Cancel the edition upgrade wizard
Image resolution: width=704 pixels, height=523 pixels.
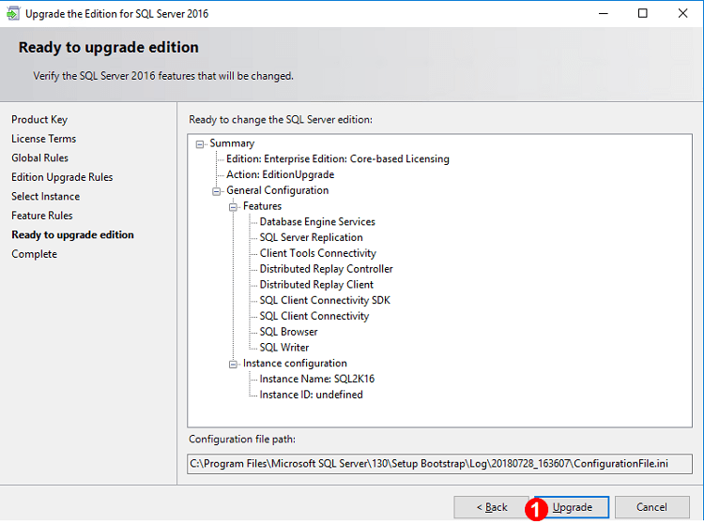pyautogui.click(x=652, y=507)
